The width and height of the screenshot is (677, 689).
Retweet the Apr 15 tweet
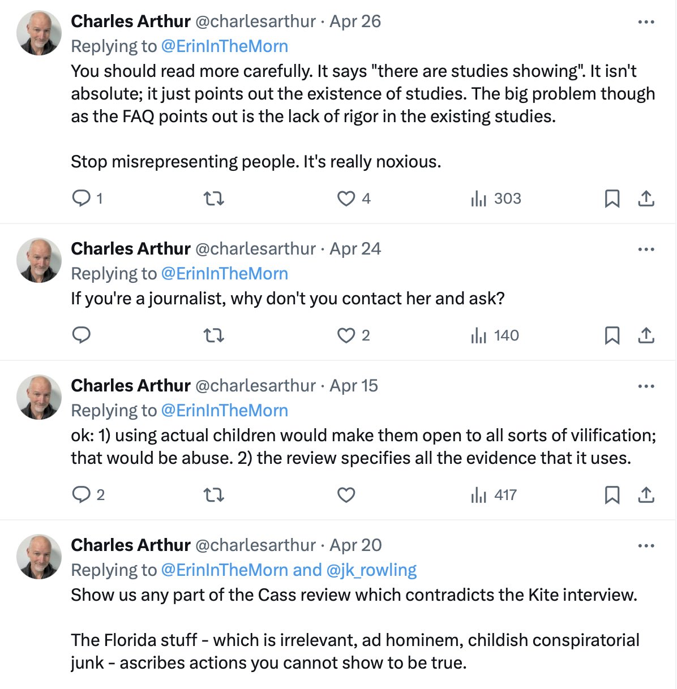(x=213, y=495)
